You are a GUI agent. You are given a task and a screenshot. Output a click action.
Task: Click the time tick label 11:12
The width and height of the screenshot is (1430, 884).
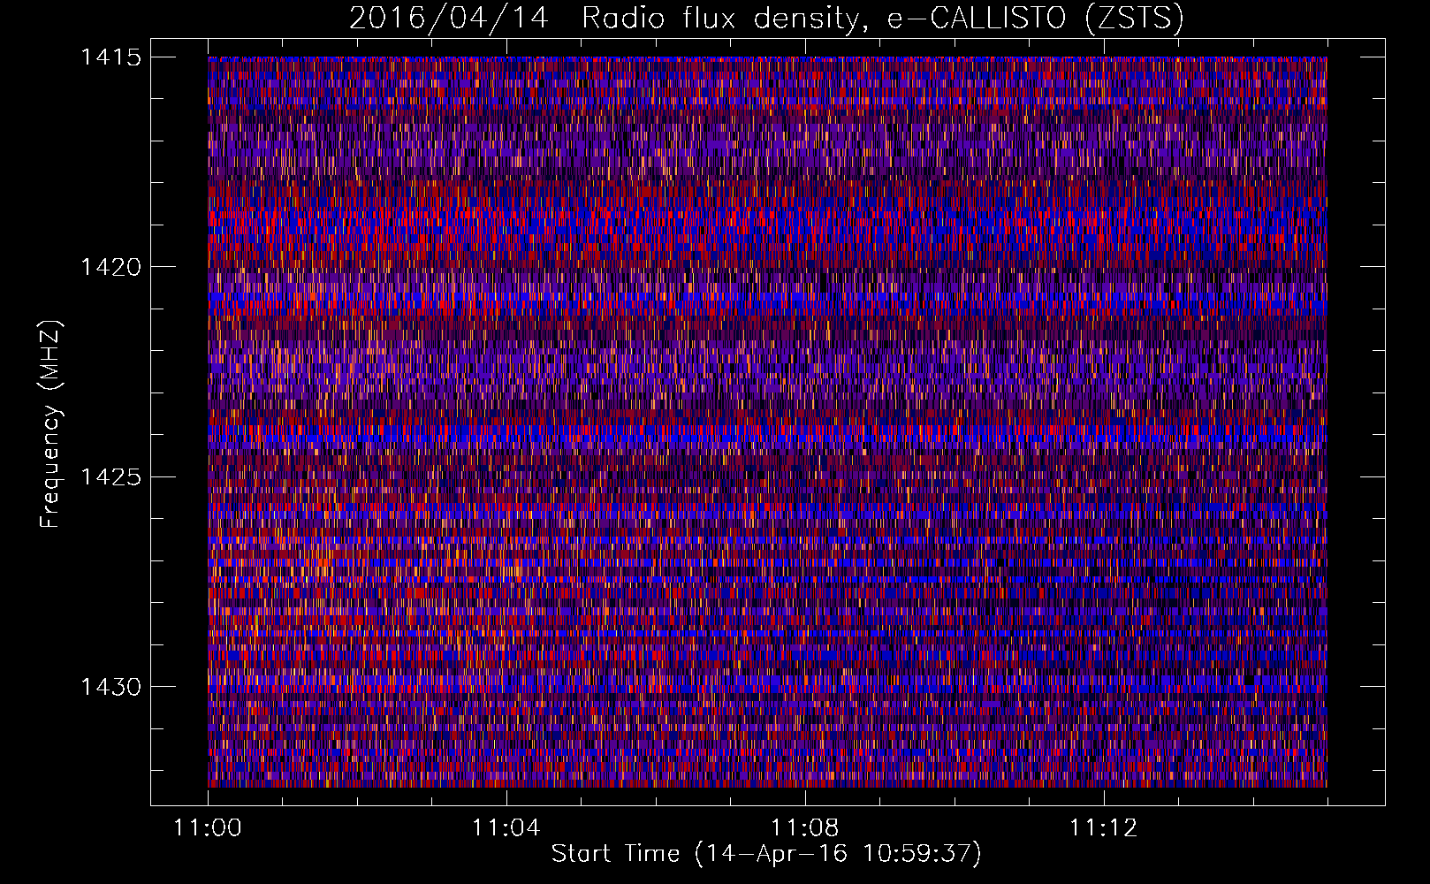click(x=1104, y=828)
